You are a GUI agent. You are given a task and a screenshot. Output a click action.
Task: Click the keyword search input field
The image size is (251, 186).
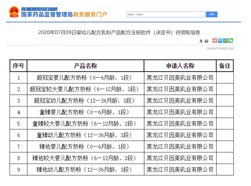(166, 15)
